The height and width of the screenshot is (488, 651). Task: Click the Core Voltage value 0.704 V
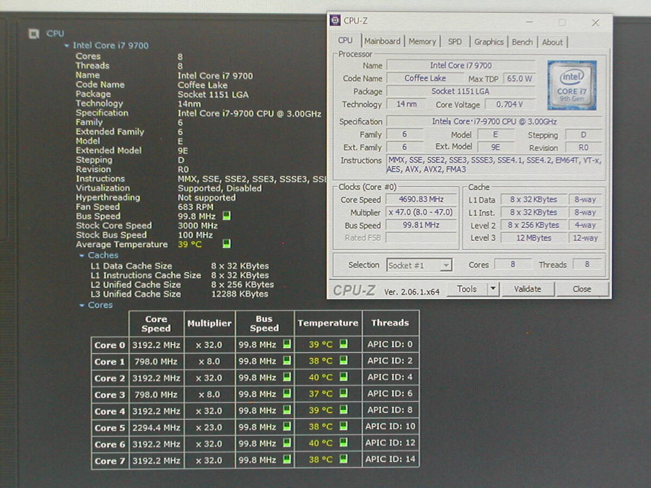[510, 104]
